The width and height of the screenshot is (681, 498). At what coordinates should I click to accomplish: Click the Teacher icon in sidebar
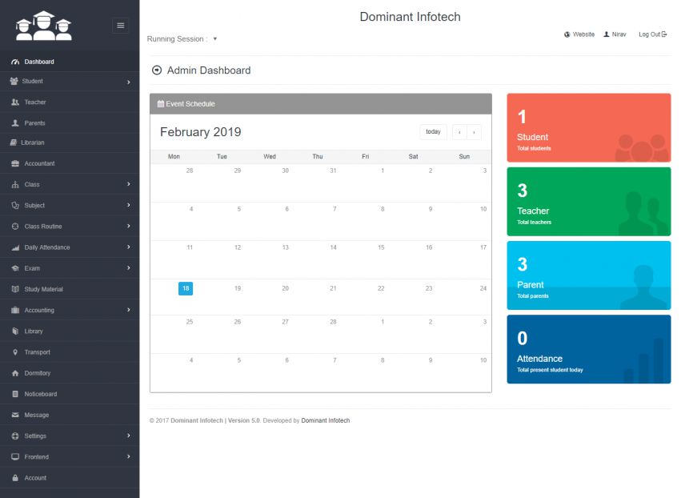pos(15,102)
